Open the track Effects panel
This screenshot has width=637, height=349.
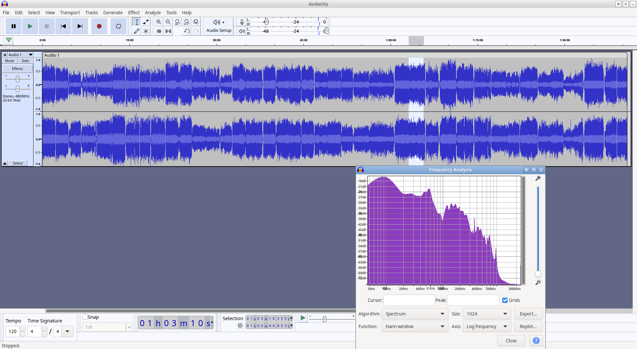pos(18,69)
